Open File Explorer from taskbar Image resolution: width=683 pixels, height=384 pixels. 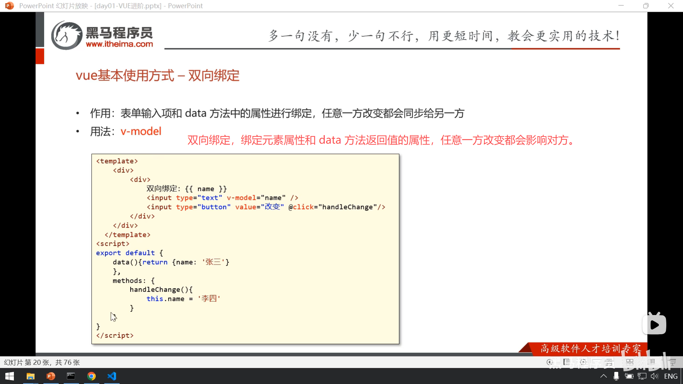(31, 376)
